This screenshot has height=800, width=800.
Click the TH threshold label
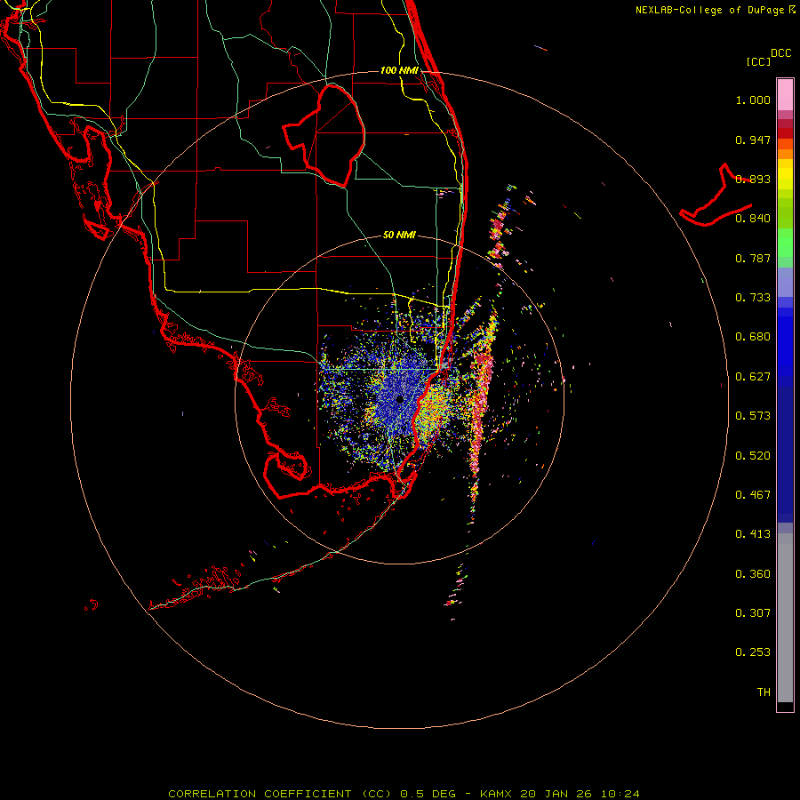click(764, 692)
